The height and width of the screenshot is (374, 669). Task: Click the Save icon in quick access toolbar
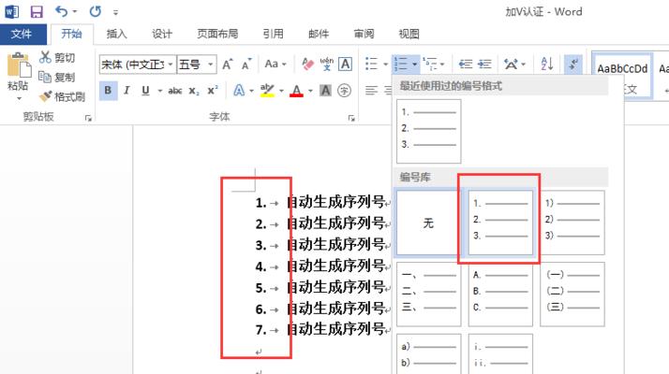click(x=37, y=12)
